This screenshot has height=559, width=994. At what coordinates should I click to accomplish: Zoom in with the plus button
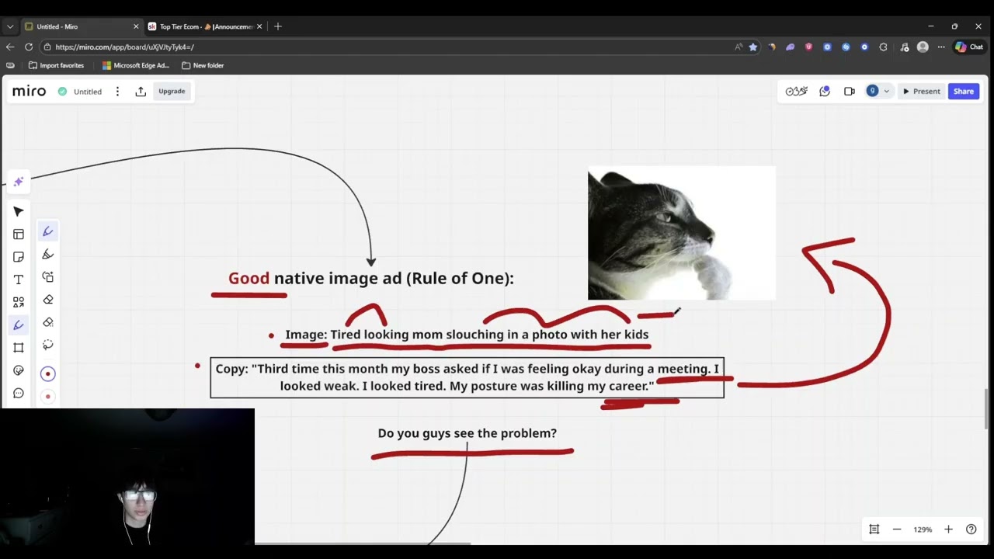pos(948,529)
